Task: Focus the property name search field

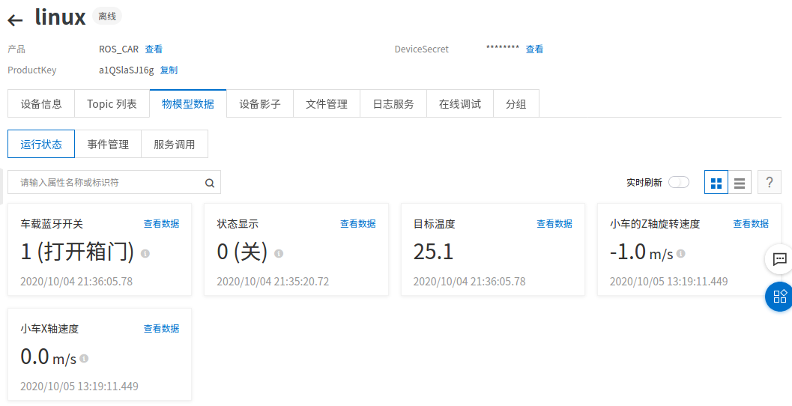Action: tap(114, 182)
